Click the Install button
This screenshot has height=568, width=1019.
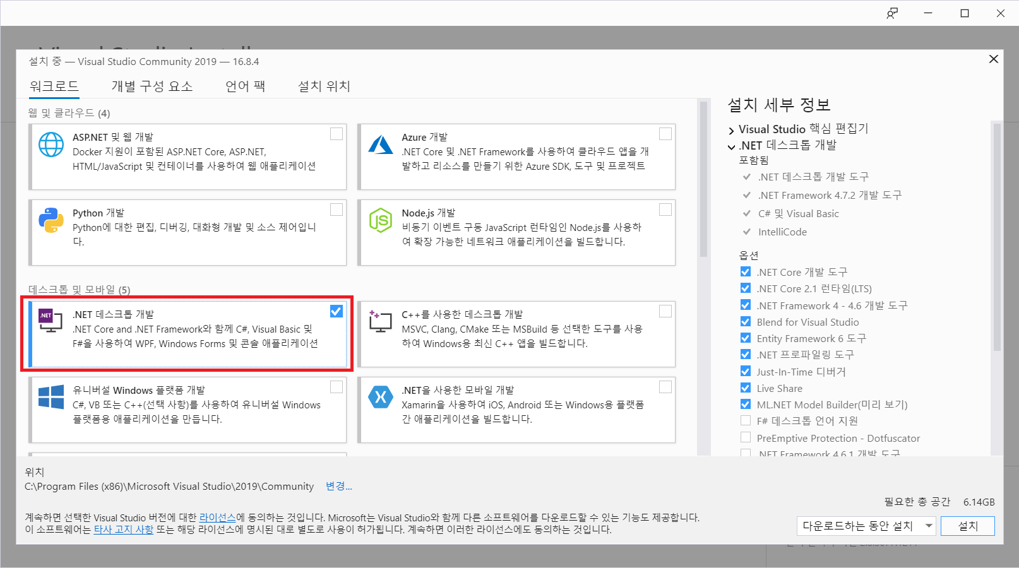[x=968, y=526]
